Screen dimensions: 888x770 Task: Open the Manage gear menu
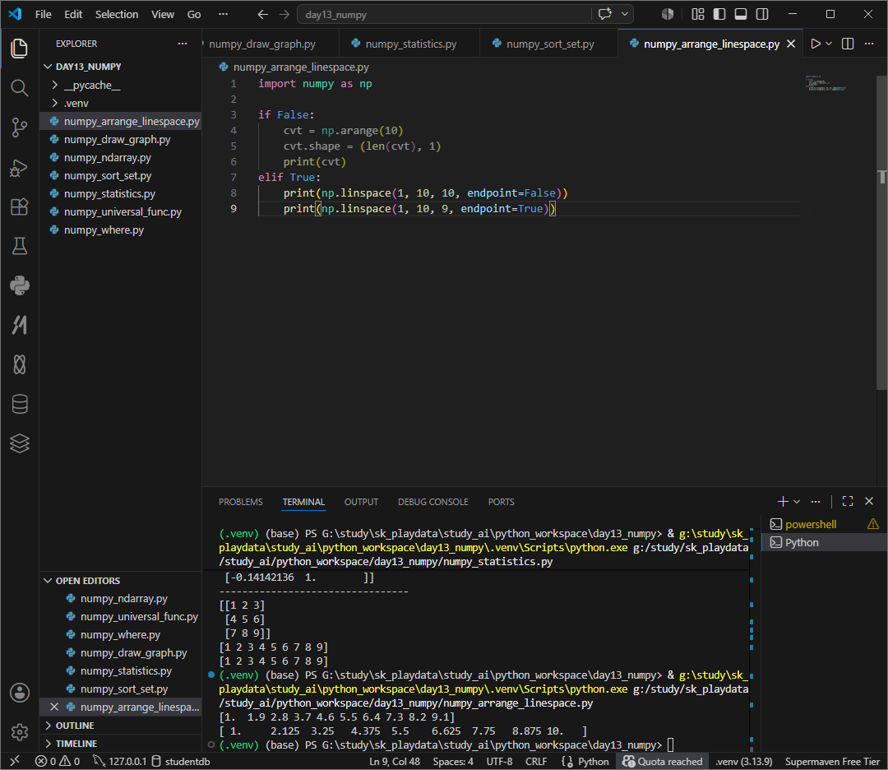pos(19,732)
